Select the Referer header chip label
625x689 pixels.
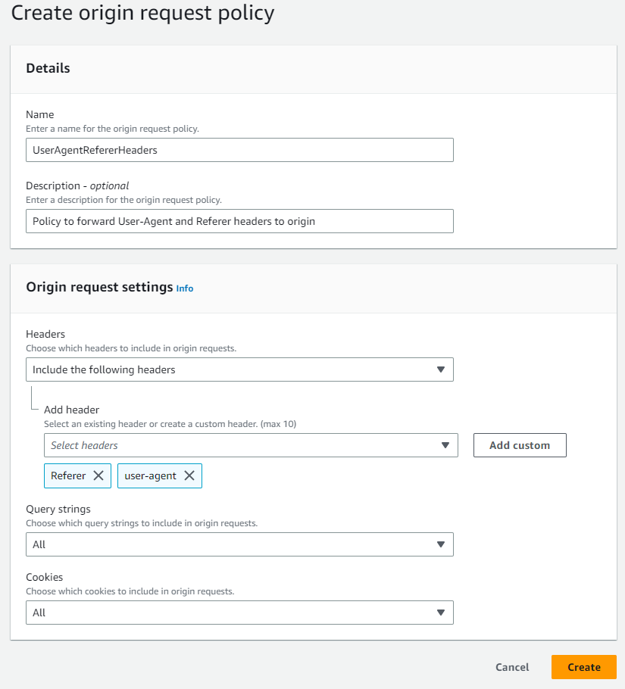coord(68,475)
